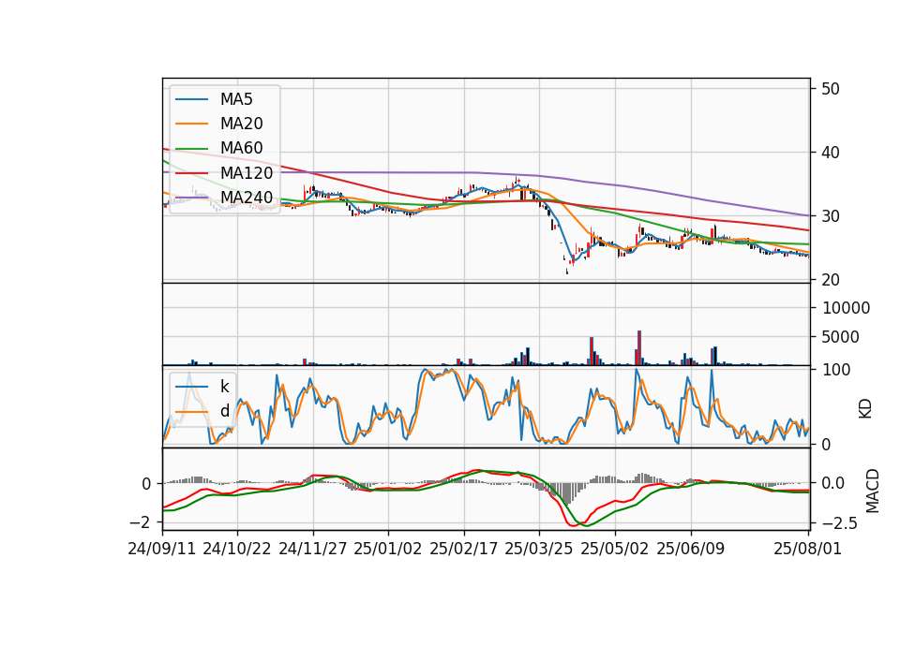Click the 25/03/25 date tick label
Screen dimensions: 900x646
[x=539, y=549]
